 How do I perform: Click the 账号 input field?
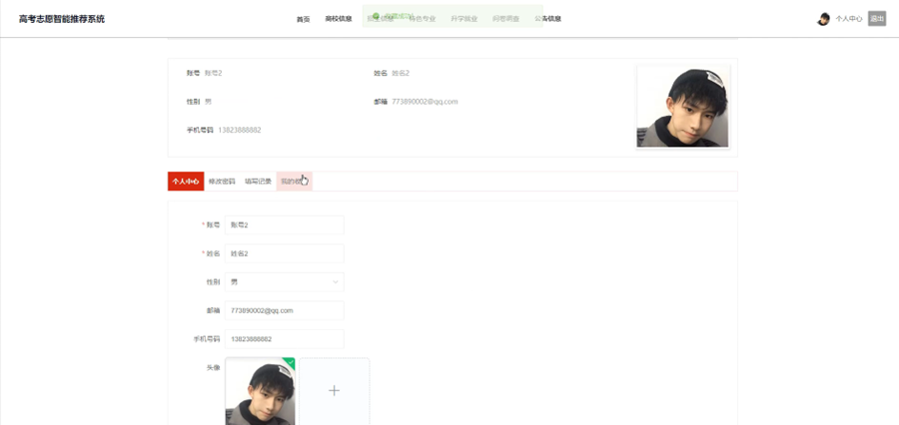coord(285,225)
